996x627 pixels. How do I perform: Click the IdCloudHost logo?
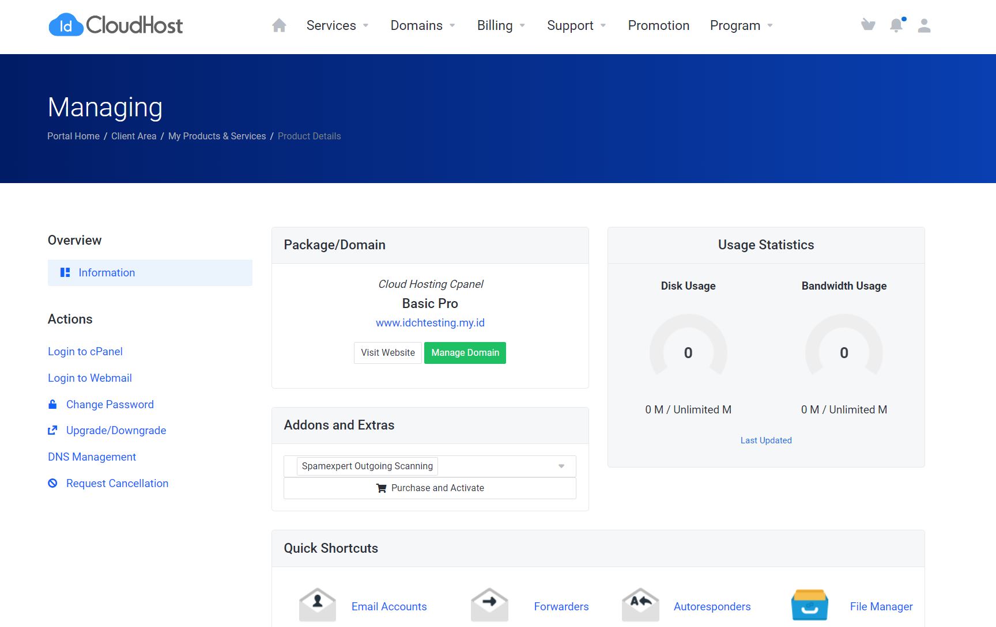tap(115, 25)
